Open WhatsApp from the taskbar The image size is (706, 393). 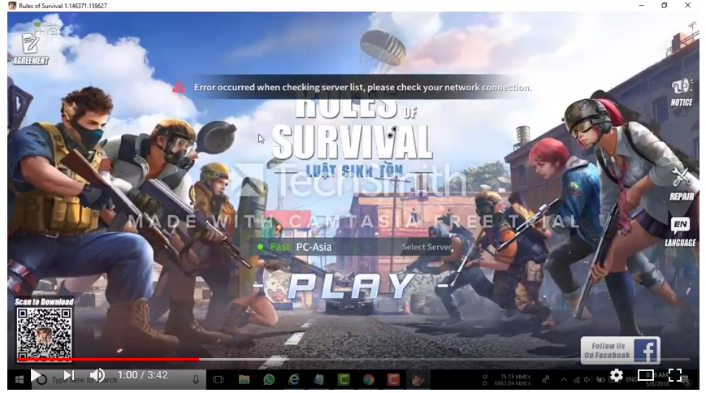tap(269, 380)
